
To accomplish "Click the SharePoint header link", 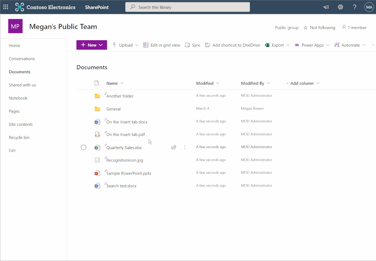I will click(x=97, y=7).
